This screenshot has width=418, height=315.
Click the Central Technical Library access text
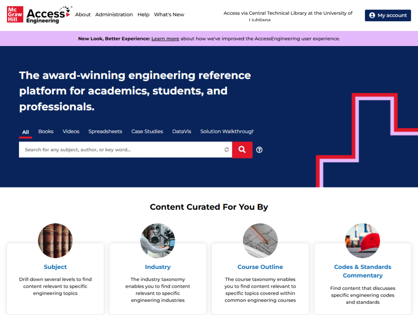click(x=288, y=16)
